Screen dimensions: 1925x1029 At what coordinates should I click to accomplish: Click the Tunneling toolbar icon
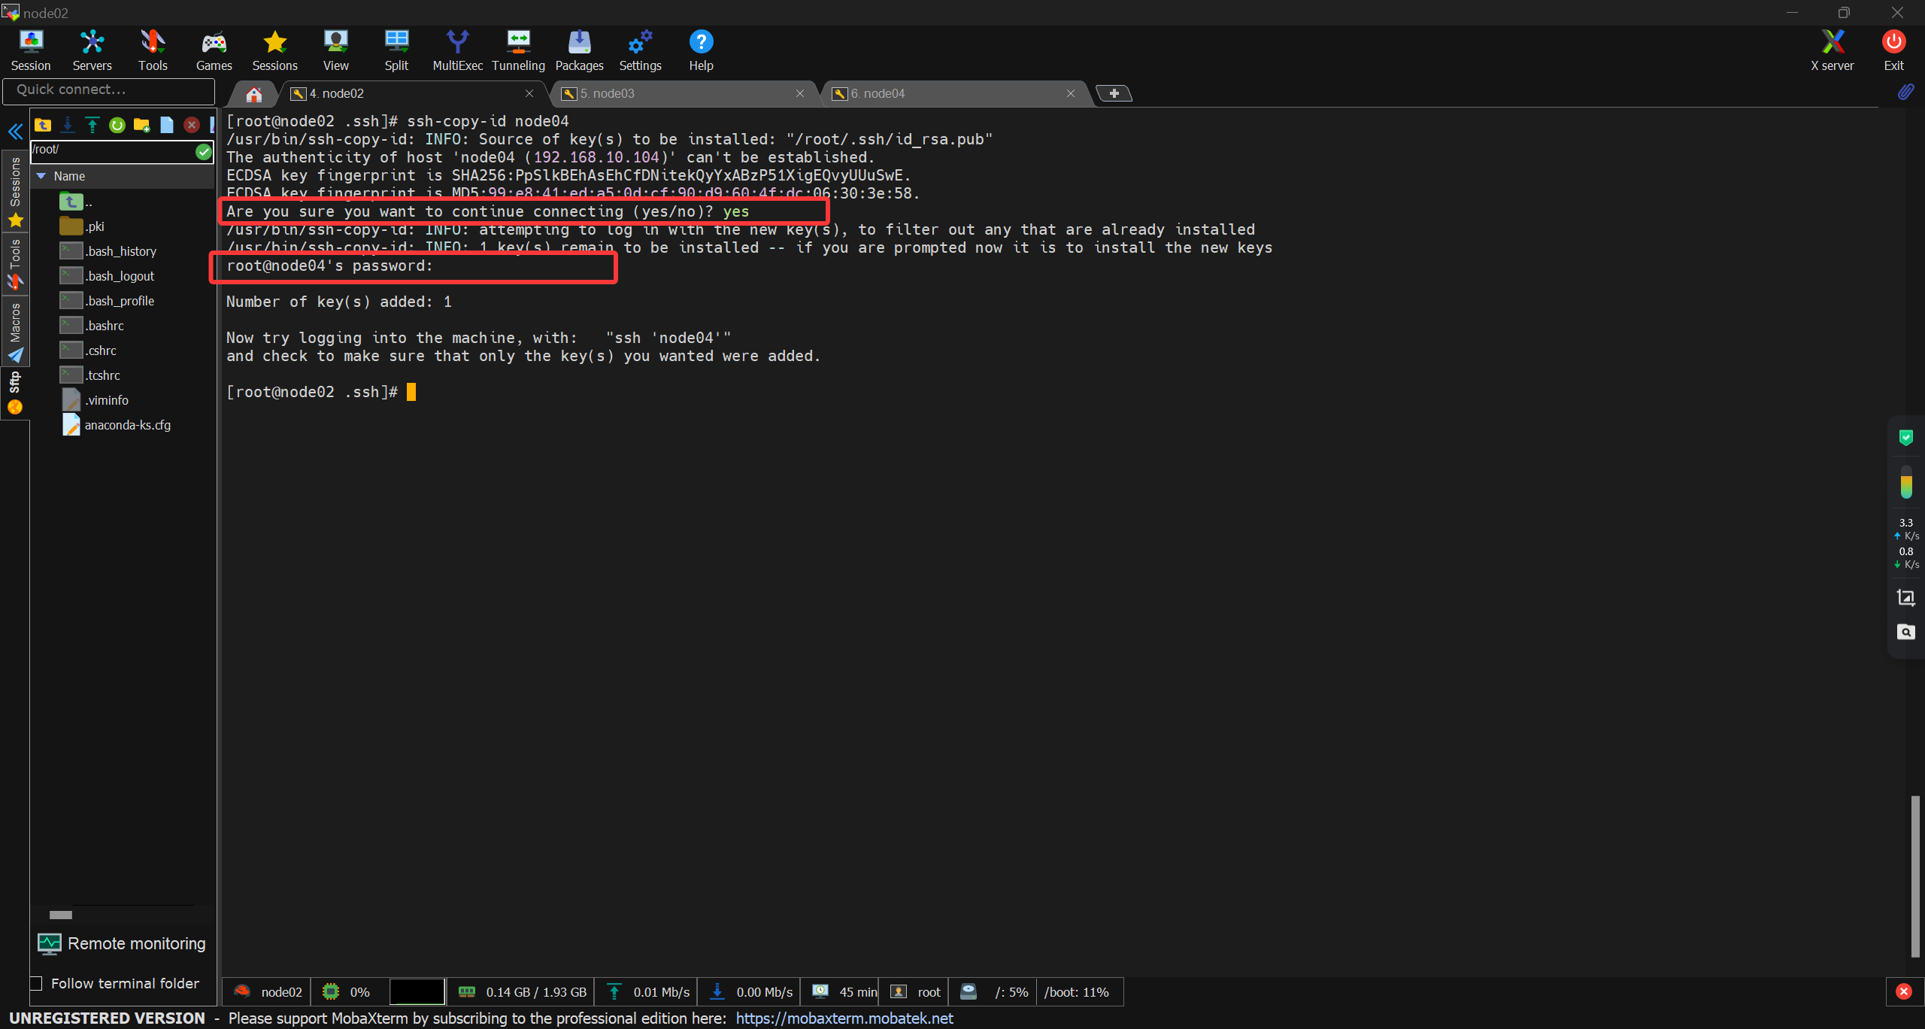click(x=518, y=50)
